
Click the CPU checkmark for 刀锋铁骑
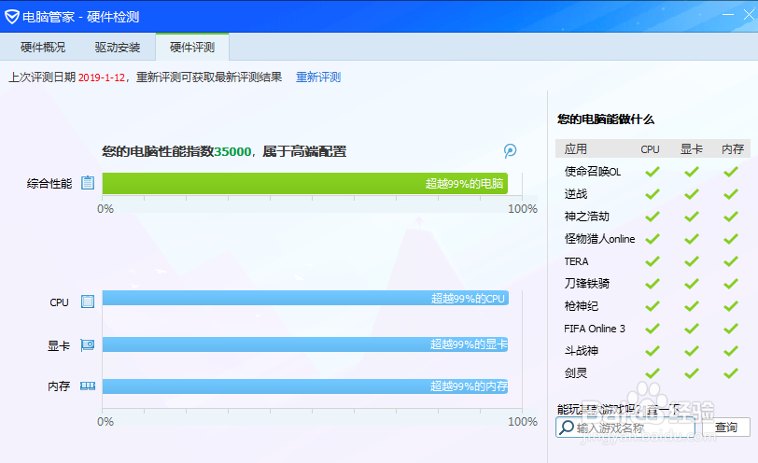pos(653,283)
